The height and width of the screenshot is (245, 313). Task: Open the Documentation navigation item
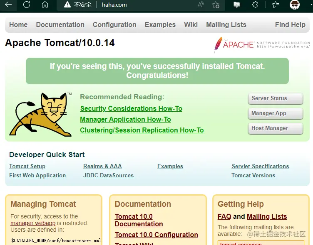[x=60, y=24]
